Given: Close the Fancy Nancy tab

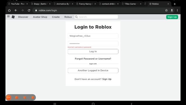Looking at the screenshot, I should pyautogui.click(x=95, y=4).
